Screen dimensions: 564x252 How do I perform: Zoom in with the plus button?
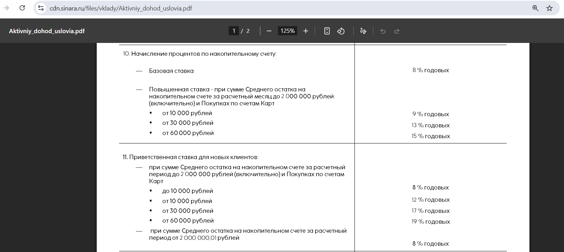(x=306, y=31)
